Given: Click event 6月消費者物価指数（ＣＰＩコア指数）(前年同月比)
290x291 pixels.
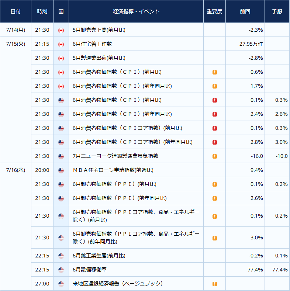Looking at the screenshot, I should [x=132, y=142].
